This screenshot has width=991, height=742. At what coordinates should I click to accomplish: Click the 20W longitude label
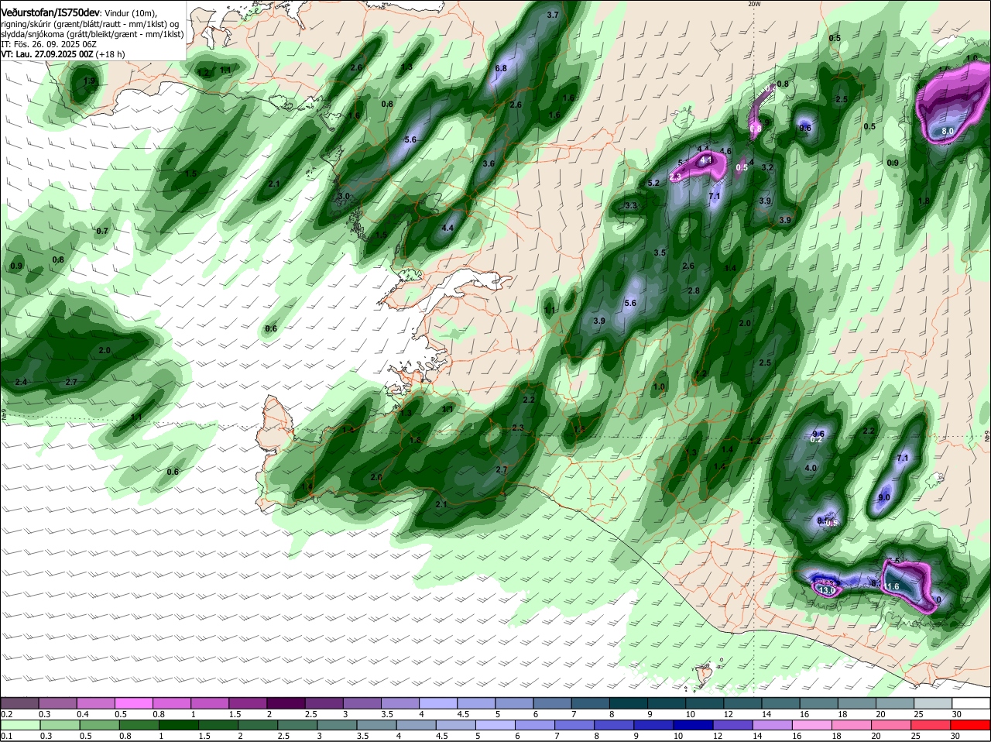(755, 4)
